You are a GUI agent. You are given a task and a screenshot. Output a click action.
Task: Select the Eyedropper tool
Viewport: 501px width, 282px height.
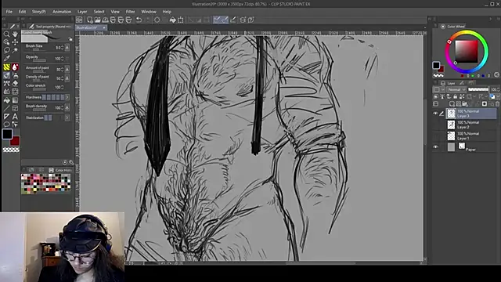pyautogui.click(x=6, y=59)
